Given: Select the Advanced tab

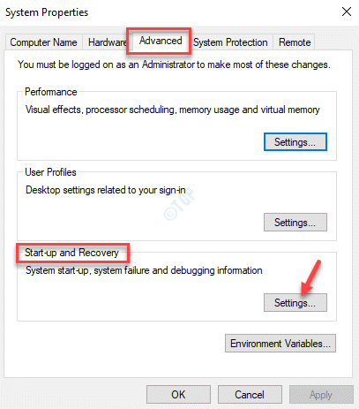Looking at the screenshot, I should coord(161,41).
